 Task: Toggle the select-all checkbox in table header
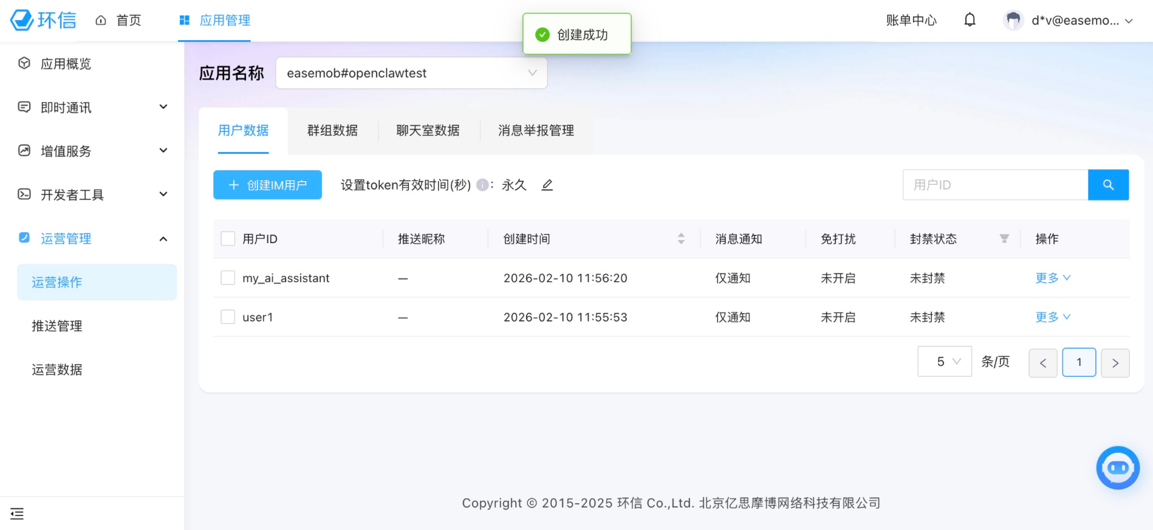[228, 239]
